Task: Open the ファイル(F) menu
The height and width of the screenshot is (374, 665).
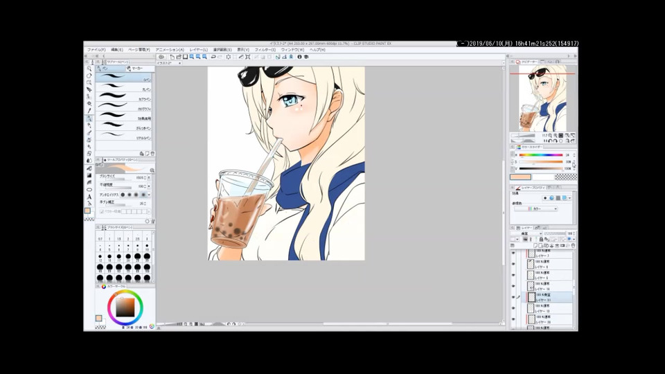Action: (x=96, y=50)
